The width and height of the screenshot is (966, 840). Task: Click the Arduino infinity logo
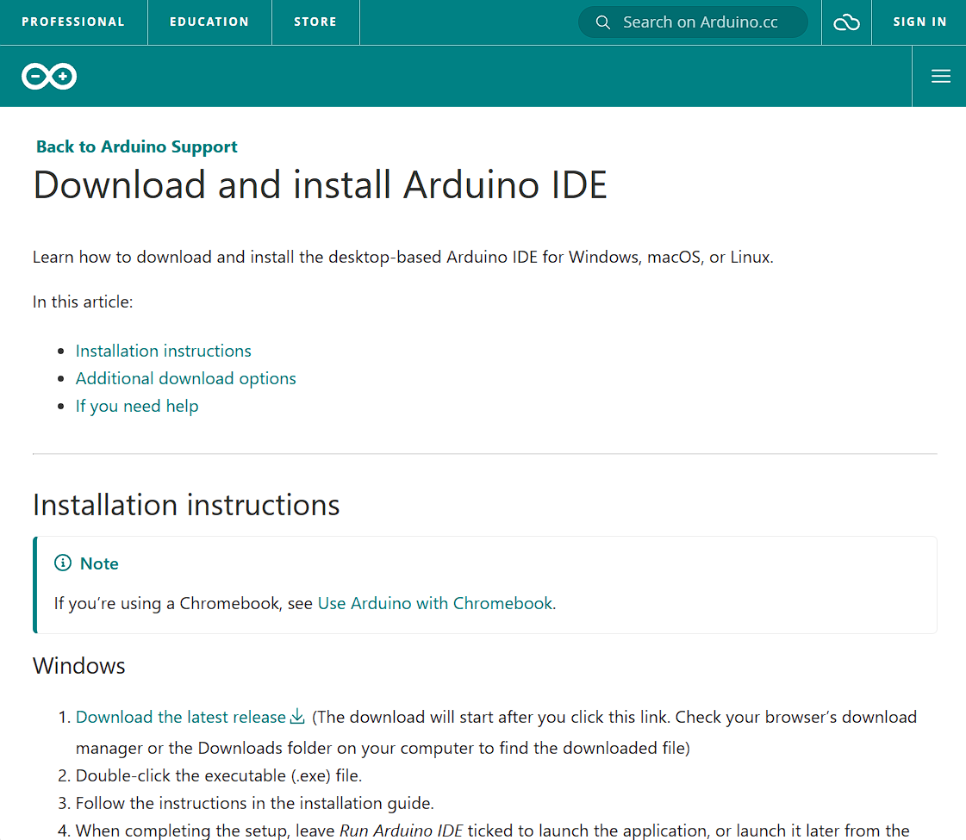click(x=49, y=76)
